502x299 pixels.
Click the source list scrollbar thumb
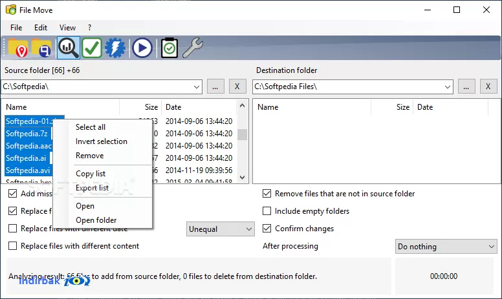point(243,134)
